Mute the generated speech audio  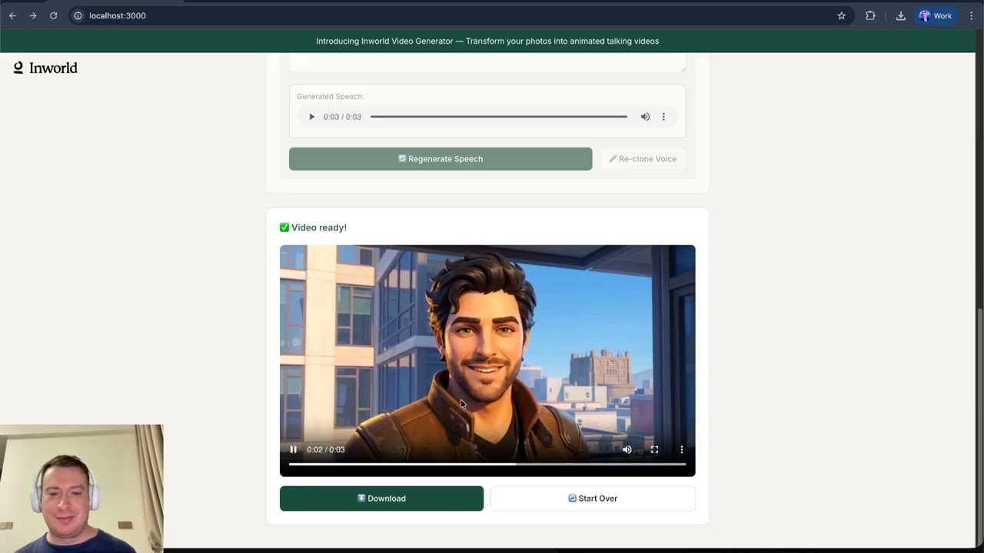645,117
